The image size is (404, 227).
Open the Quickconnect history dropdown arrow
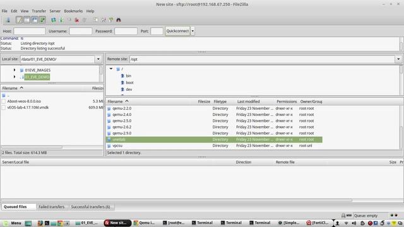coord(193,31)
